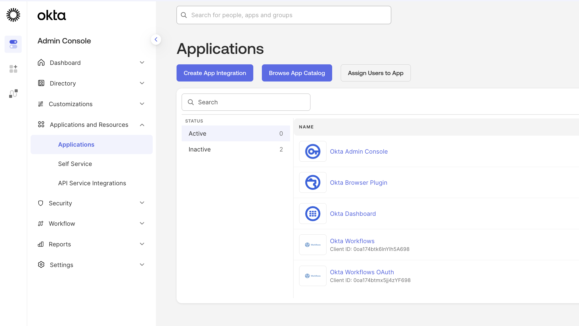Click Create App Integration button
This screenshot has height=326, width=579.
tap(215, 73)
